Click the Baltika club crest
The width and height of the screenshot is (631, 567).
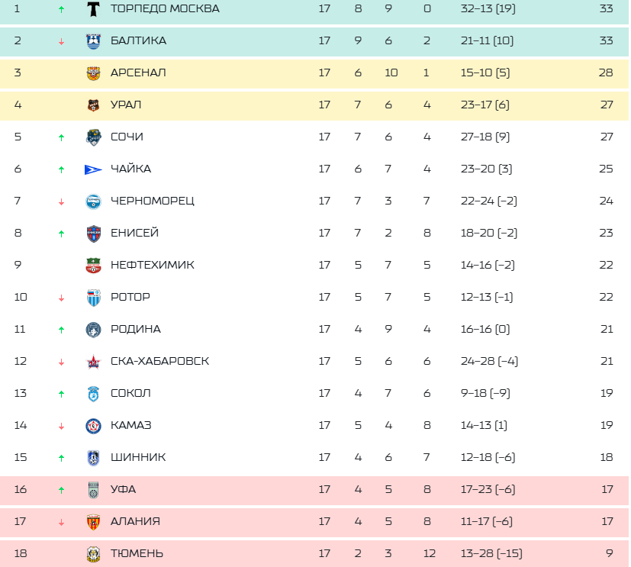93,41
